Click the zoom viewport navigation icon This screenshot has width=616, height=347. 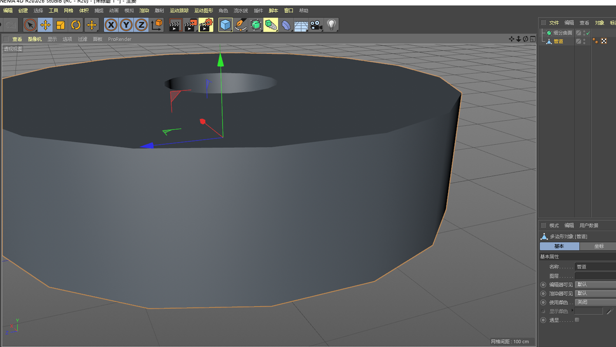(518, 39)
